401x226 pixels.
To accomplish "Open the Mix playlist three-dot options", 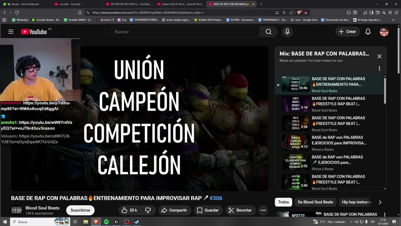I will (379, 68).
